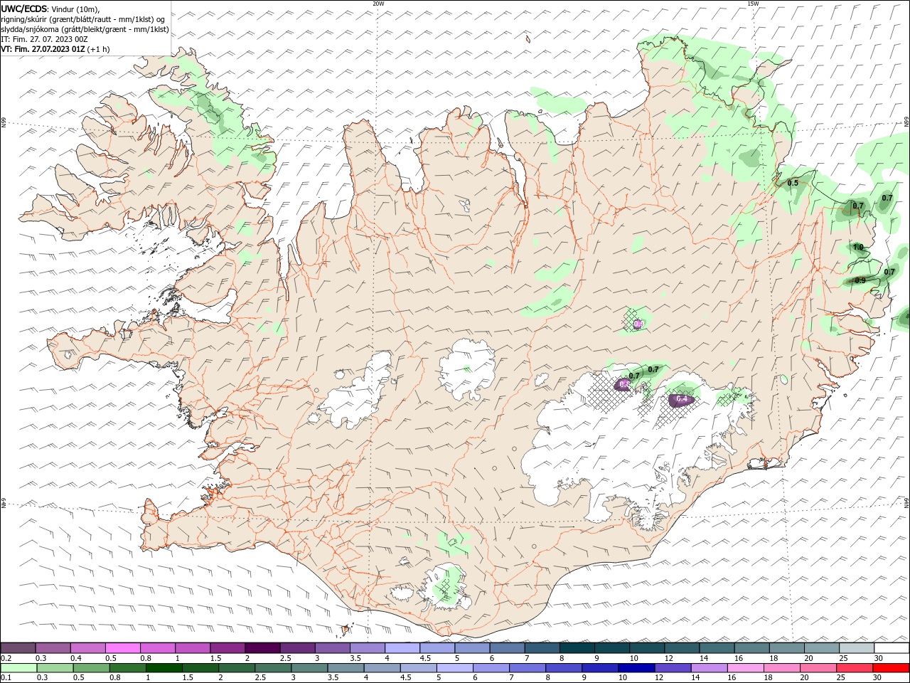Select the pale green 0.1 swatch in lower legend
The image size is (910, 683).
[18, 668]
